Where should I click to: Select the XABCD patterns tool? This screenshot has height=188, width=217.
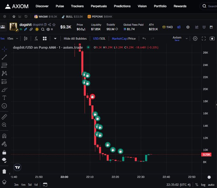(4, 73)
